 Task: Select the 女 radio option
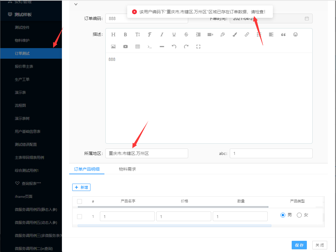point(299,215)
